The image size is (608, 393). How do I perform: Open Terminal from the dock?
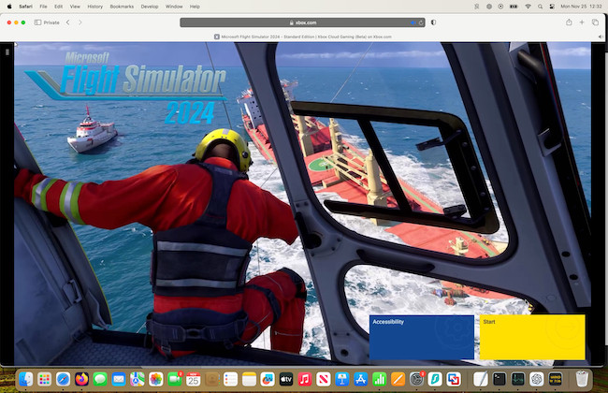pyautogui.click(x=499, y=379)
